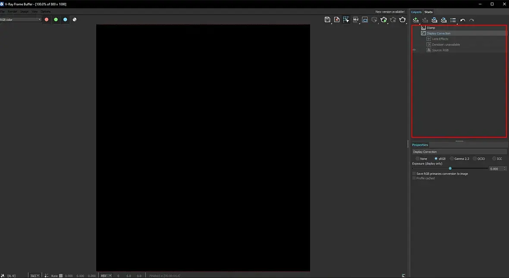This screenshot has width=509, height=278.
Task: Toggle visibility eye for Source: RGB layer
Action: coord(414,50)
